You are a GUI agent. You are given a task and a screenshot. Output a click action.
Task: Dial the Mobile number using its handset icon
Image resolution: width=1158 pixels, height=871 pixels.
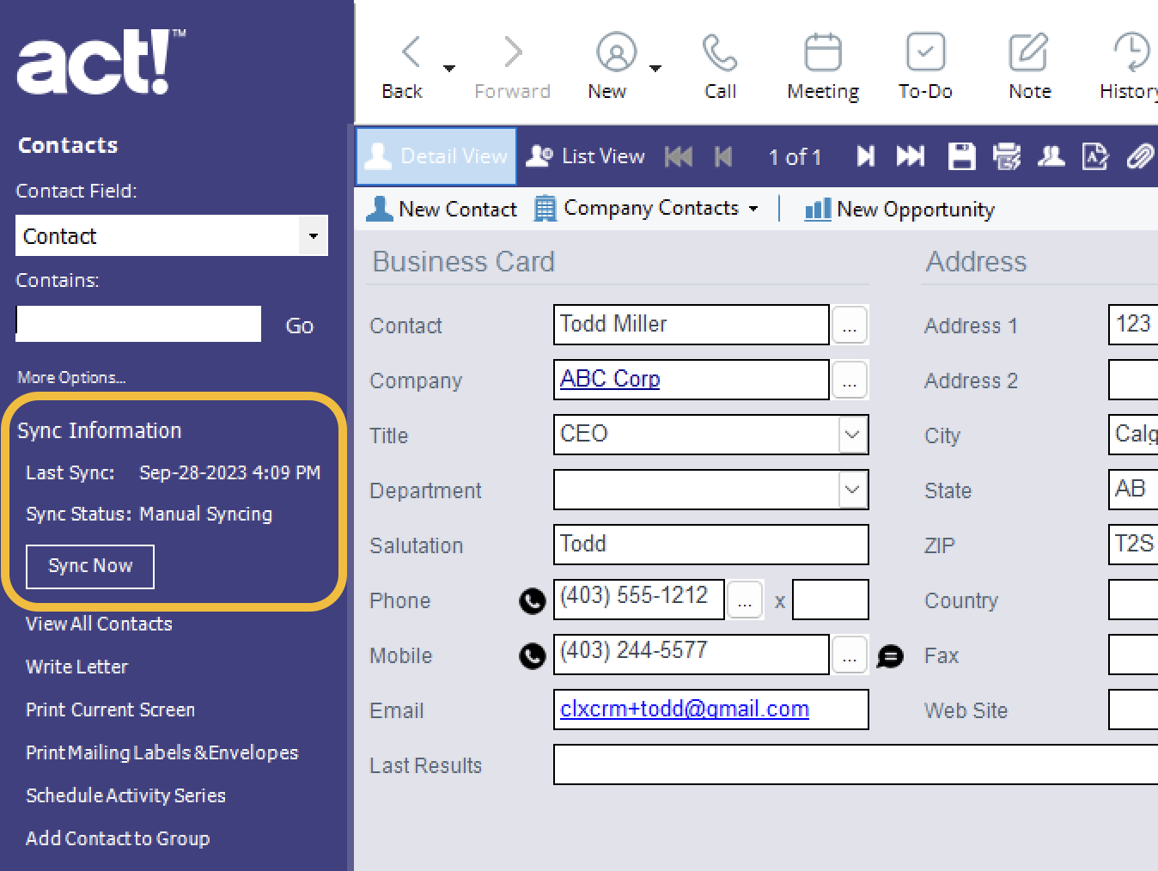(x=533, y=656)
